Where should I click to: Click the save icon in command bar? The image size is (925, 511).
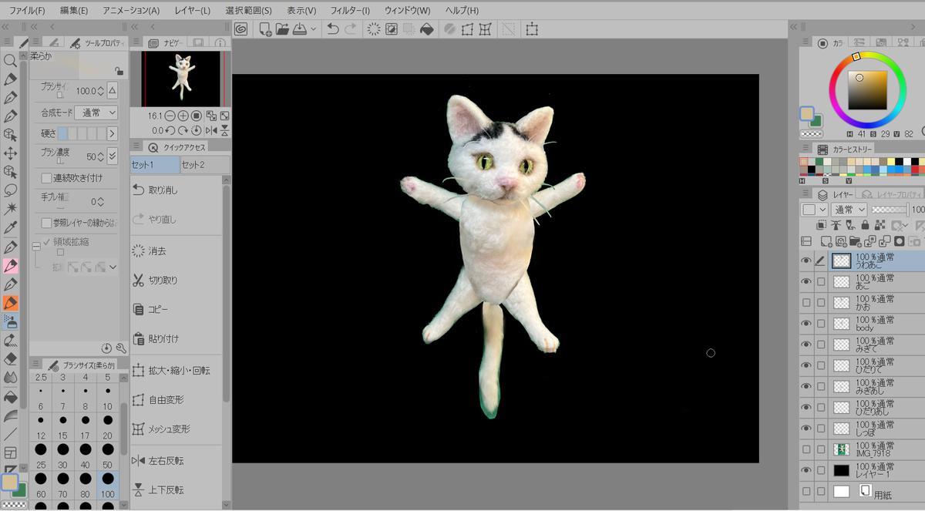(301, 29)
